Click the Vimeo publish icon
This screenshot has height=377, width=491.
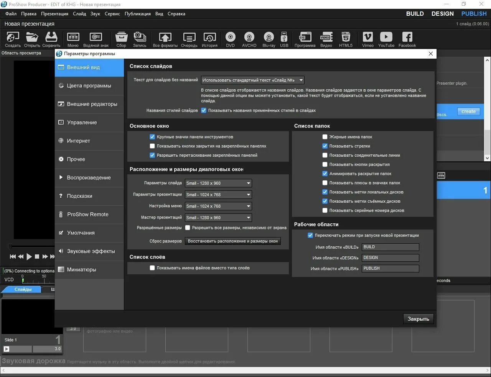click(367, 39)
